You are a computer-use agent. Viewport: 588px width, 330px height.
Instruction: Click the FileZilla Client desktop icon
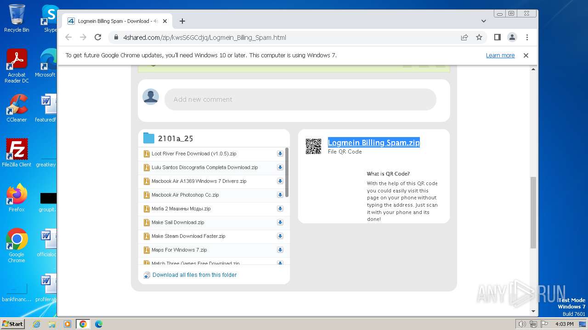17,153
